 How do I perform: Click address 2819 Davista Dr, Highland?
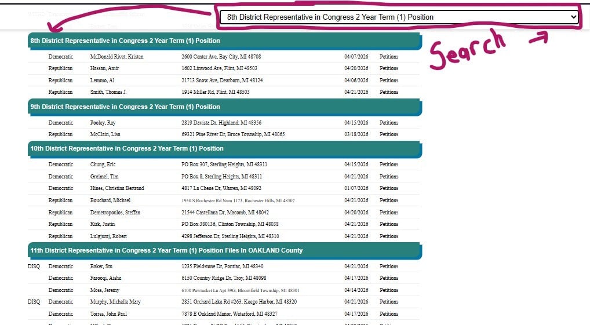point(221,123)
